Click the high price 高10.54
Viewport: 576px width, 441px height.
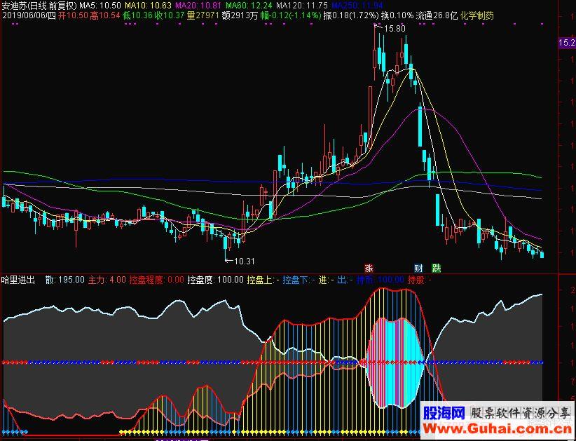(x=105, y=16)
